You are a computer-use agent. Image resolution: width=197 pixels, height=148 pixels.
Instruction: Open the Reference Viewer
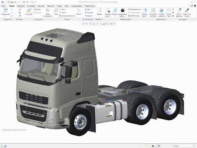pos(187,13)
